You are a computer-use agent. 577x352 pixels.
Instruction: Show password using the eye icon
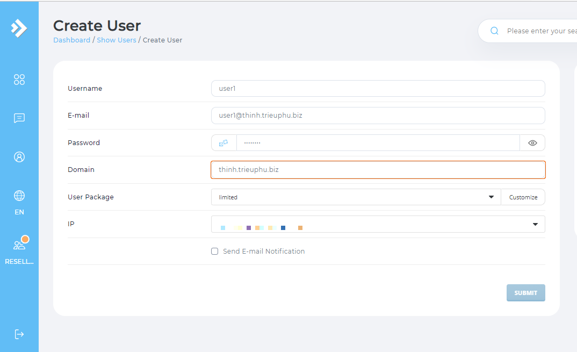click(x=532, y=143)
